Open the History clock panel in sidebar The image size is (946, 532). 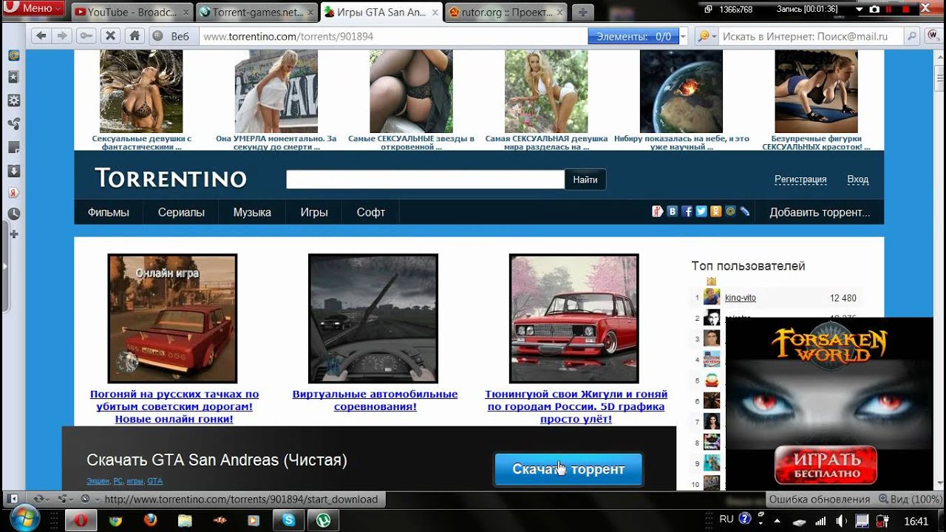tap(13, 214)
